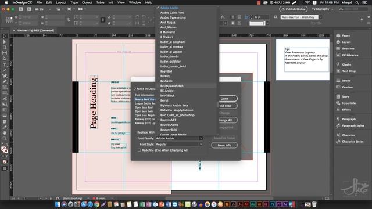Open Typography workspace switcher
This screenshot has width=372, height=209.
coord(322,9)
